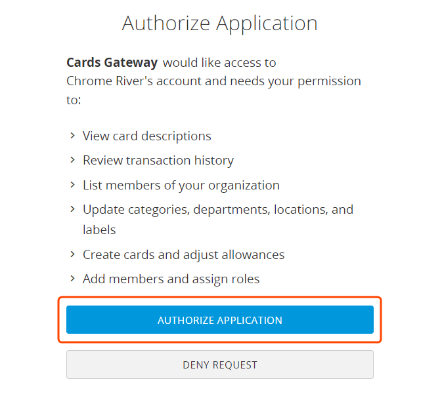Click arrow icon before Create cards

(x=72, y=254)
